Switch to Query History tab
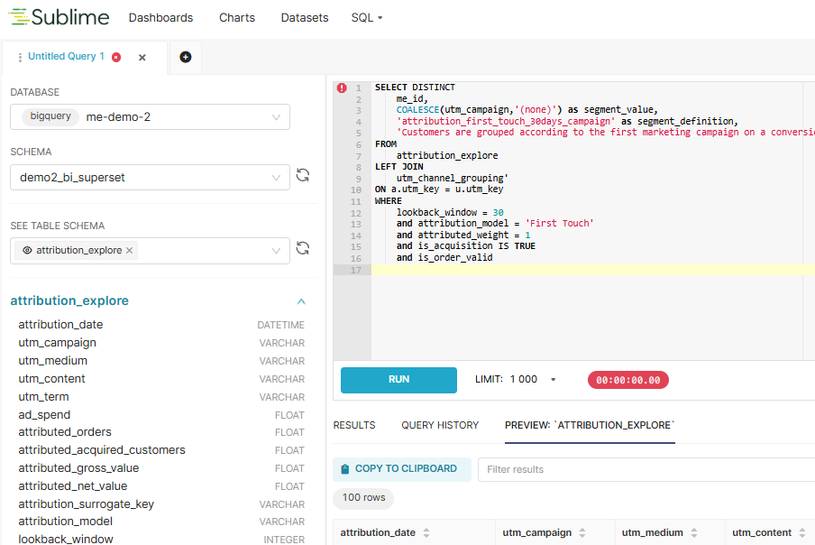Screen dimensions: 815x545 440,425
